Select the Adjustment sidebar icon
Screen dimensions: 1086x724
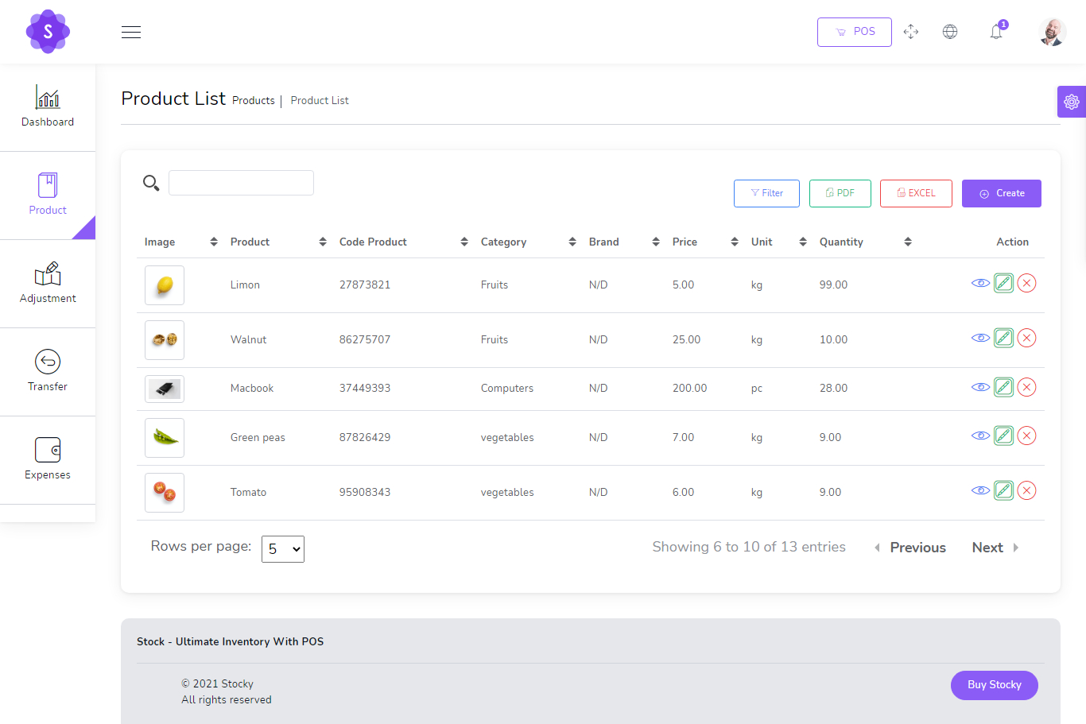coord(48,284)
